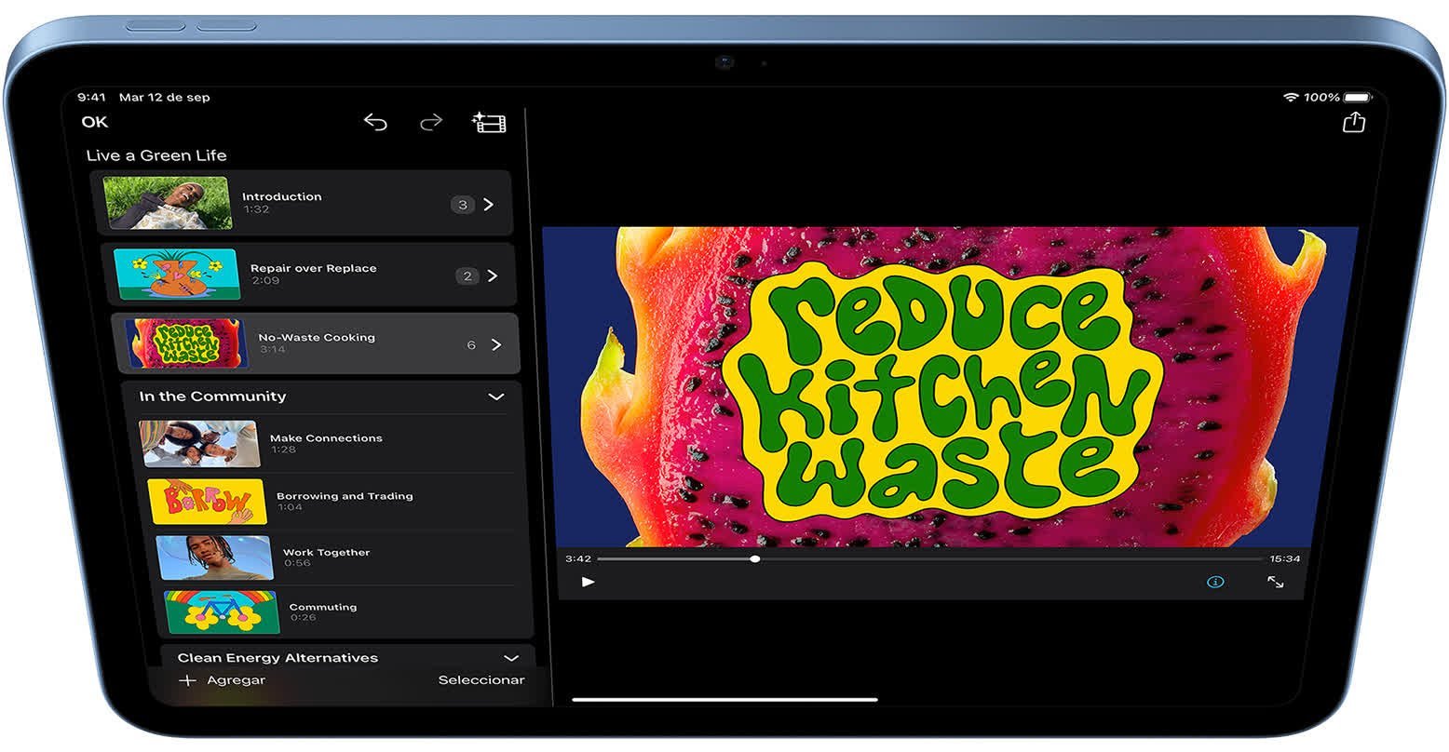Select the Make Connections clip

click(x=326, y=443)
